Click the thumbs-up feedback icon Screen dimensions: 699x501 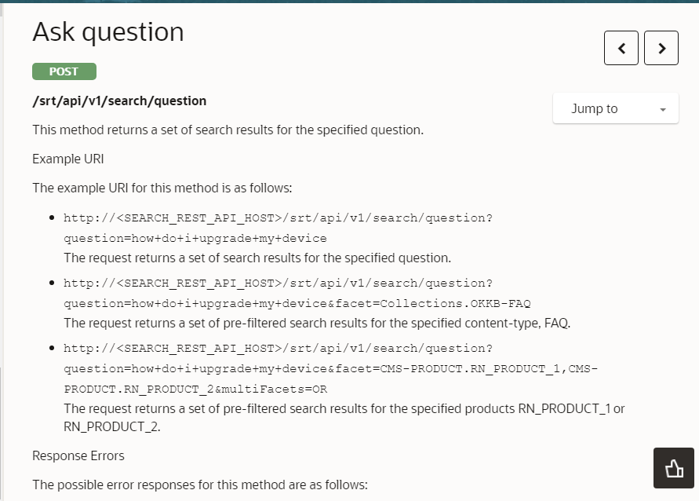tap(674, 469)
